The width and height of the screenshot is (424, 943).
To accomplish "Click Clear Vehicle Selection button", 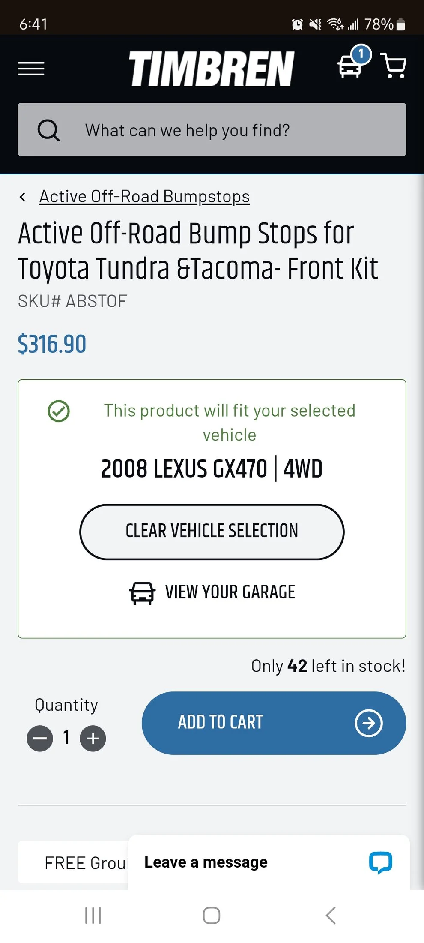I will coord(212,532).
